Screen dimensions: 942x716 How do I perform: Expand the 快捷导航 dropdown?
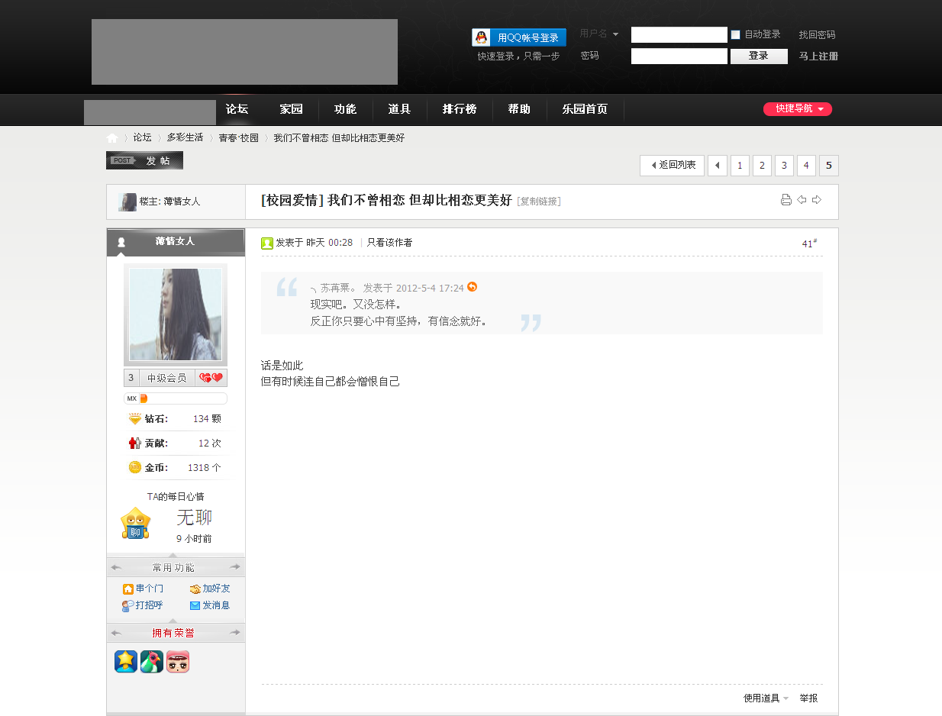coord(798,109)
